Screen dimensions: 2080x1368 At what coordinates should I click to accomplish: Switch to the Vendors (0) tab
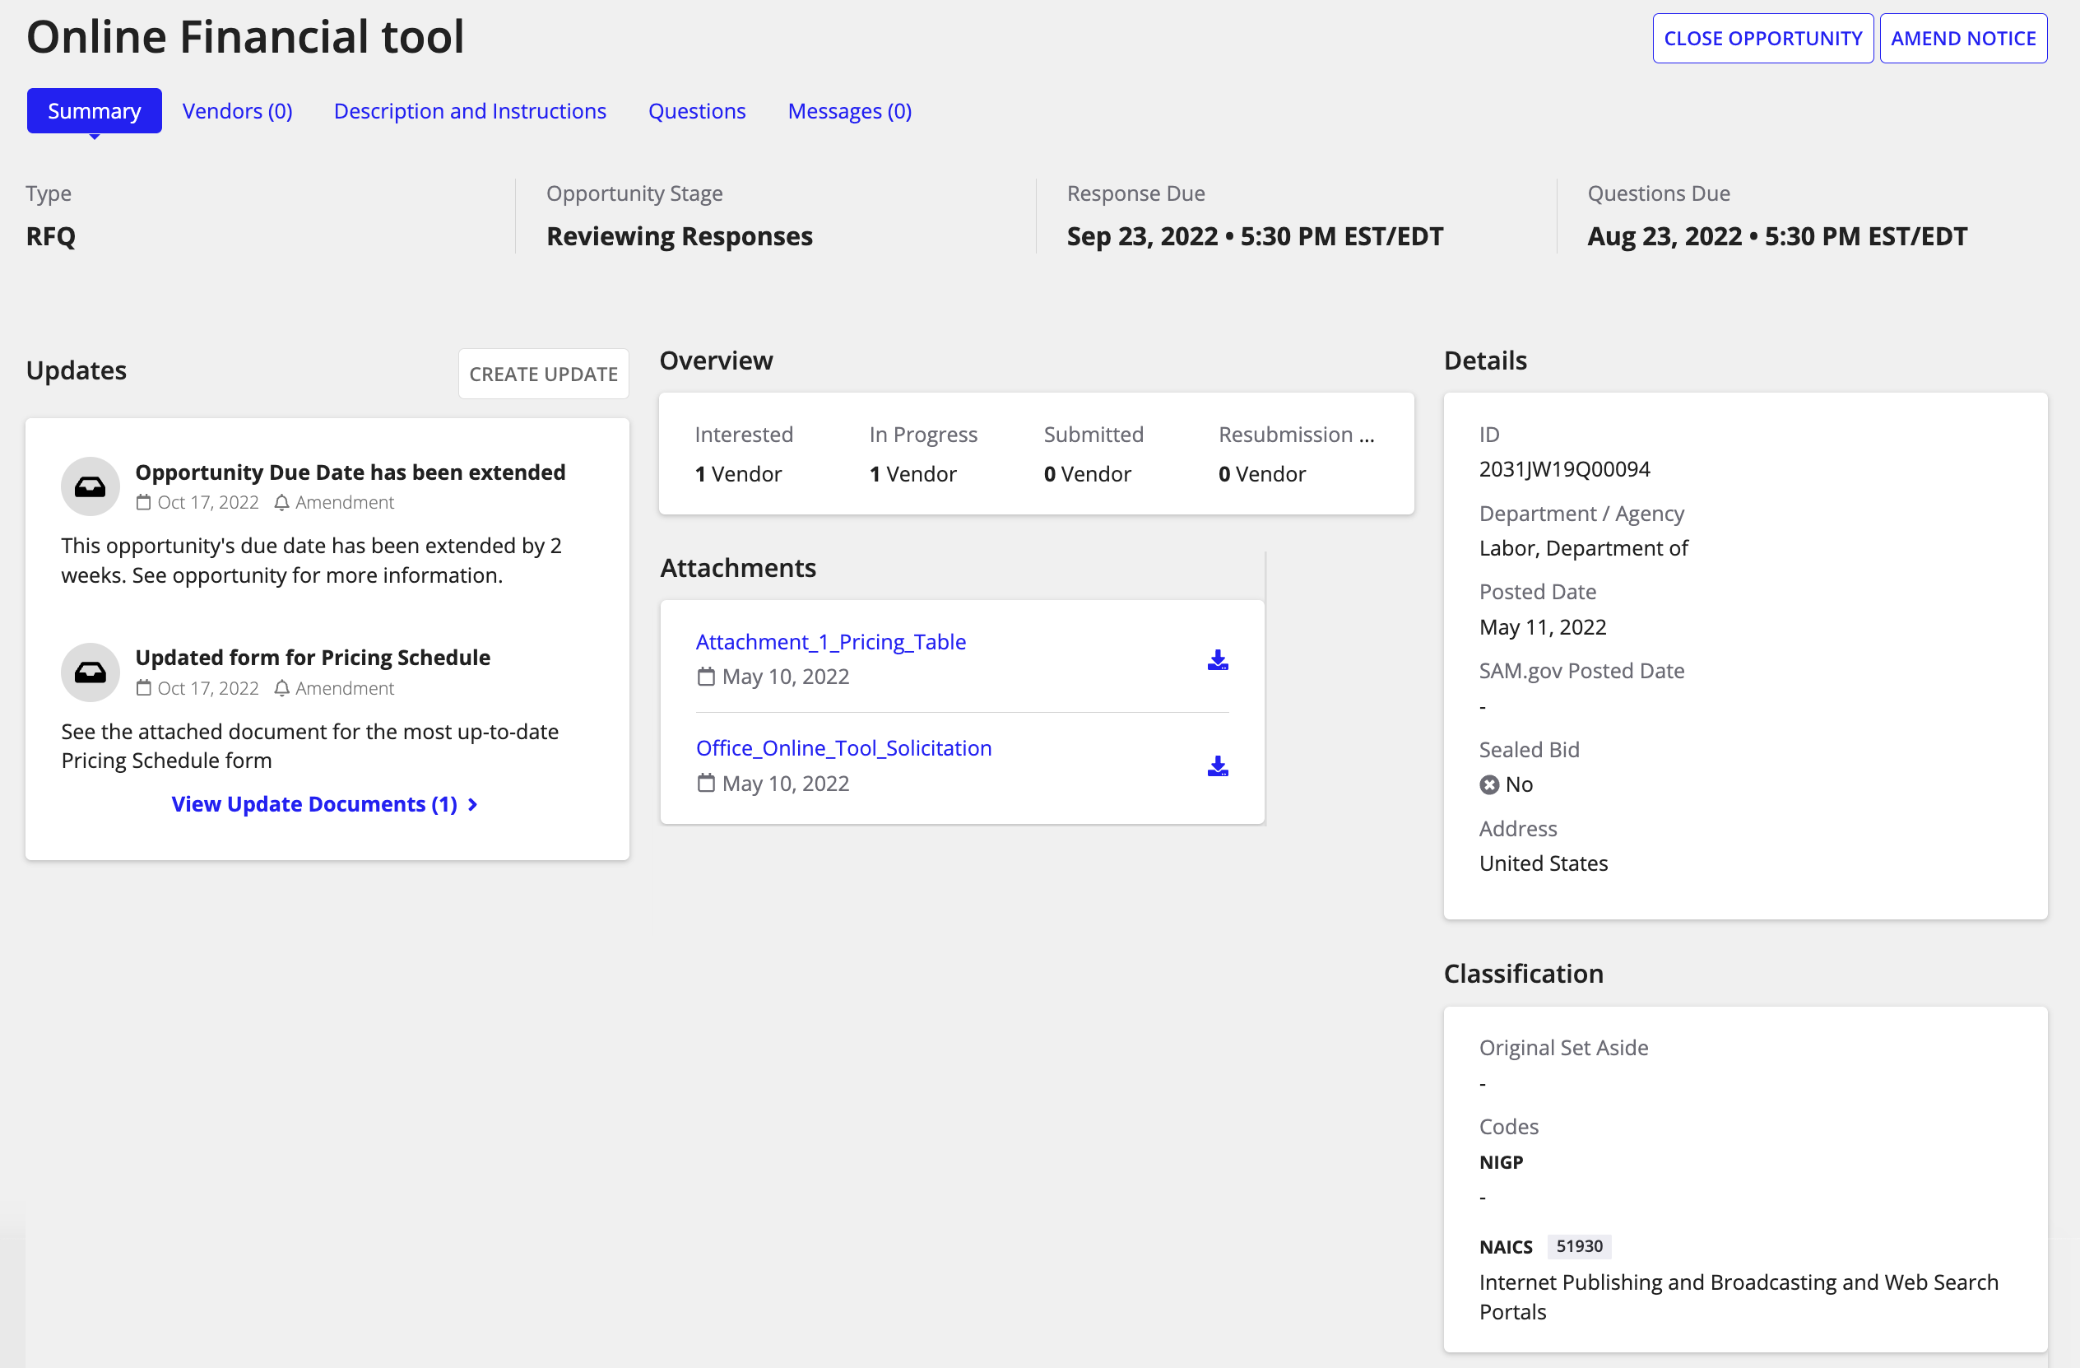[237, 111]
